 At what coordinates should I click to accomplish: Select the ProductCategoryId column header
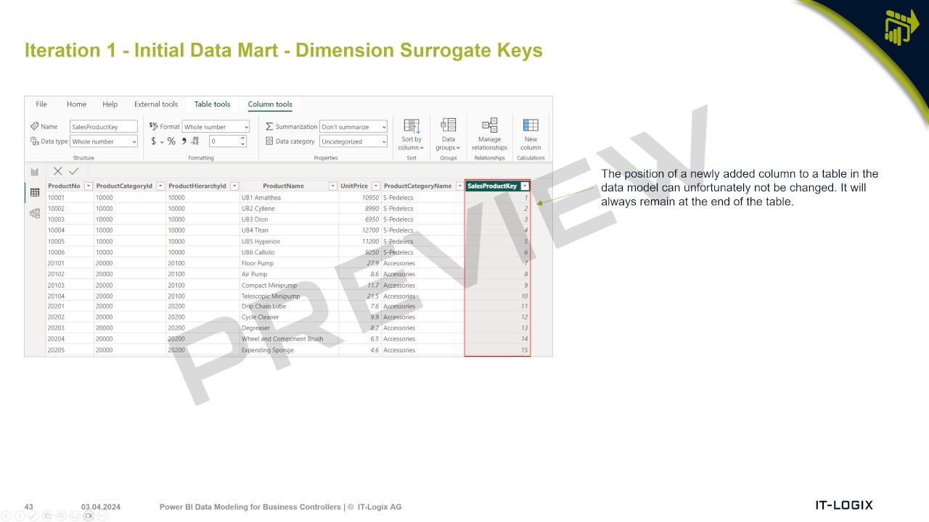point(125,186)
